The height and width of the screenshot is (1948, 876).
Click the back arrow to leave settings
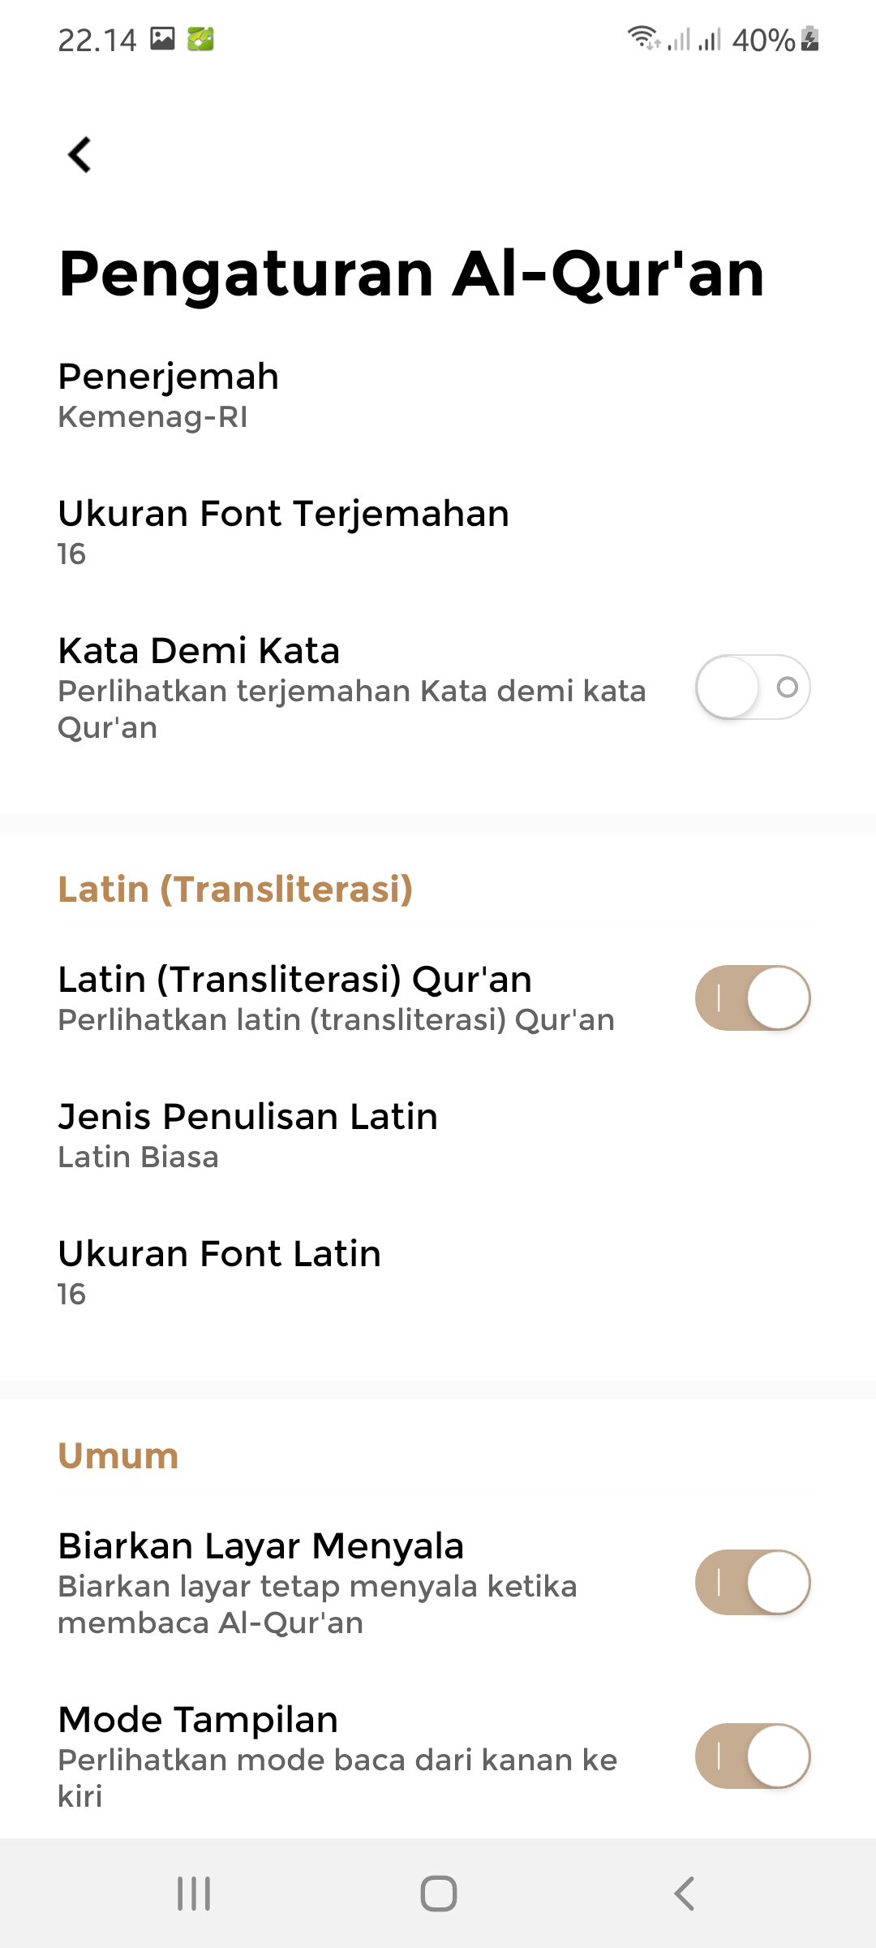(79, 154)
